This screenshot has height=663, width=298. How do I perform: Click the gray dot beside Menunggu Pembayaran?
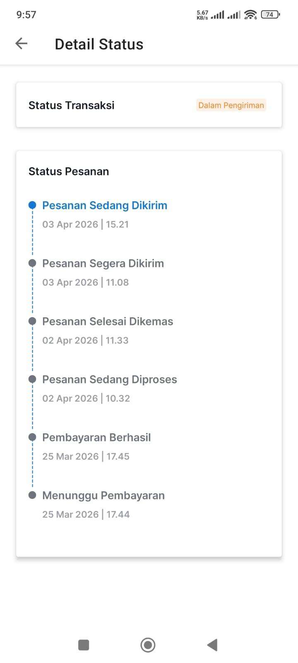click(x=32, y=495)
